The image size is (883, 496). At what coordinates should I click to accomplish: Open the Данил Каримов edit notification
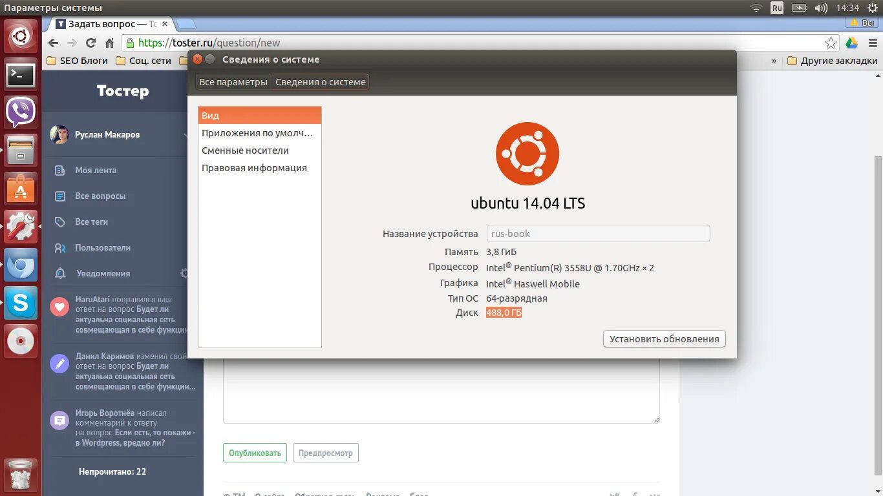[x=123, y=371]
